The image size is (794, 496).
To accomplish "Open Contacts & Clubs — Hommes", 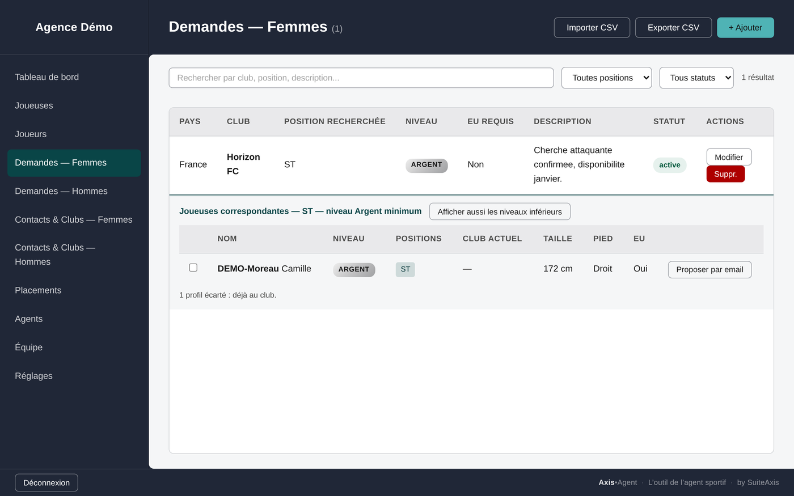I will [x=74, y=255].
